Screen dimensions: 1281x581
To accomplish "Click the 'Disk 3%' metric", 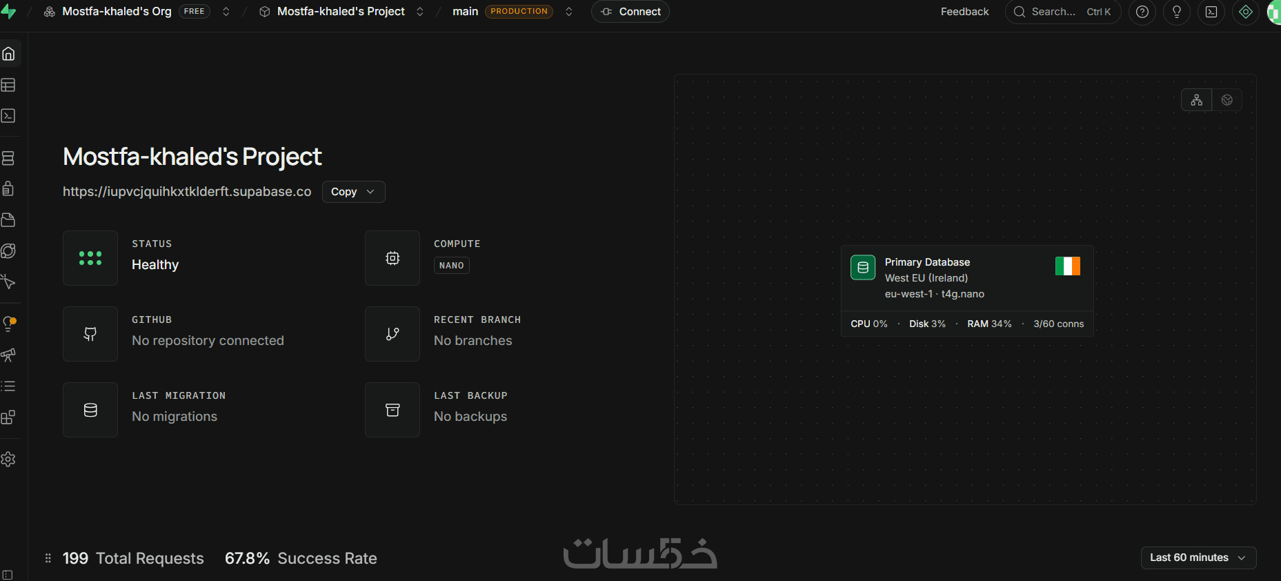I will pos(927,324).
